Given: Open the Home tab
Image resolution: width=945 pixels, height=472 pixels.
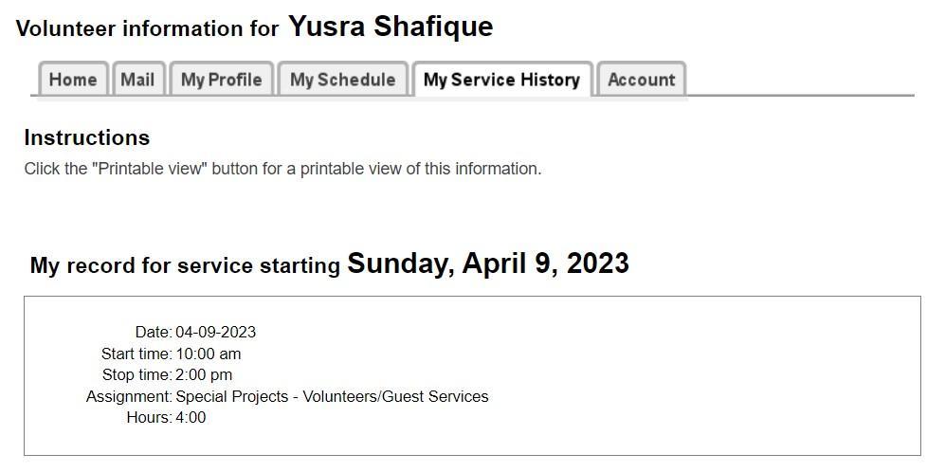Looking at the screenshot, I should 73,80.
